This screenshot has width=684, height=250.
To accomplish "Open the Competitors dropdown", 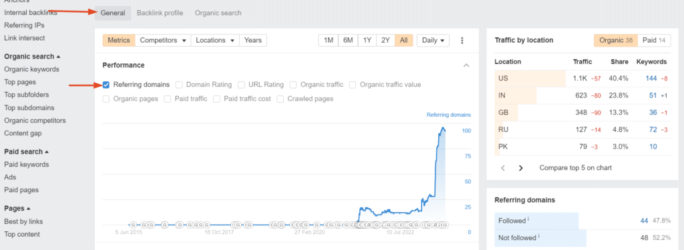I will [x=163, y=41].
